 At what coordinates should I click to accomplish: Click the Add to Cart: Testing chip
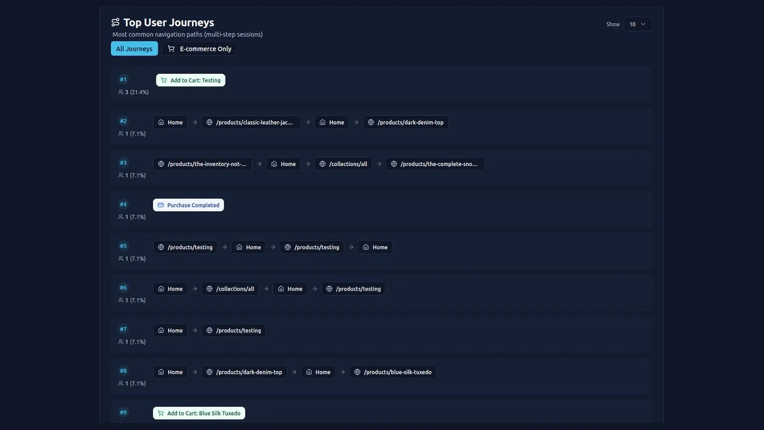tap(191, 80)
